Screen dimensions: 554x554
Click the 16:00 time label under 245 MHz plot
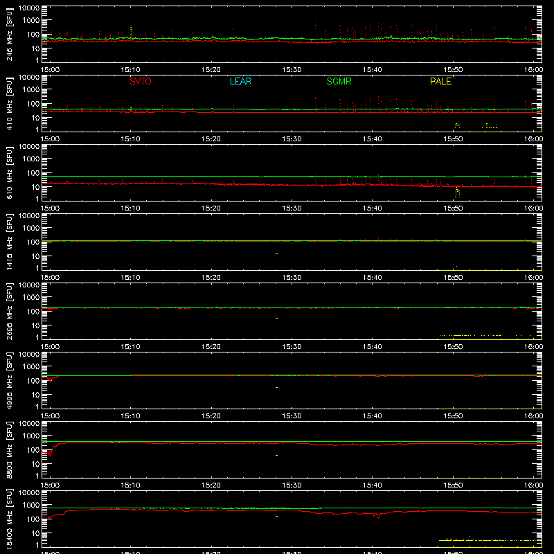click(x=533, y=70)
